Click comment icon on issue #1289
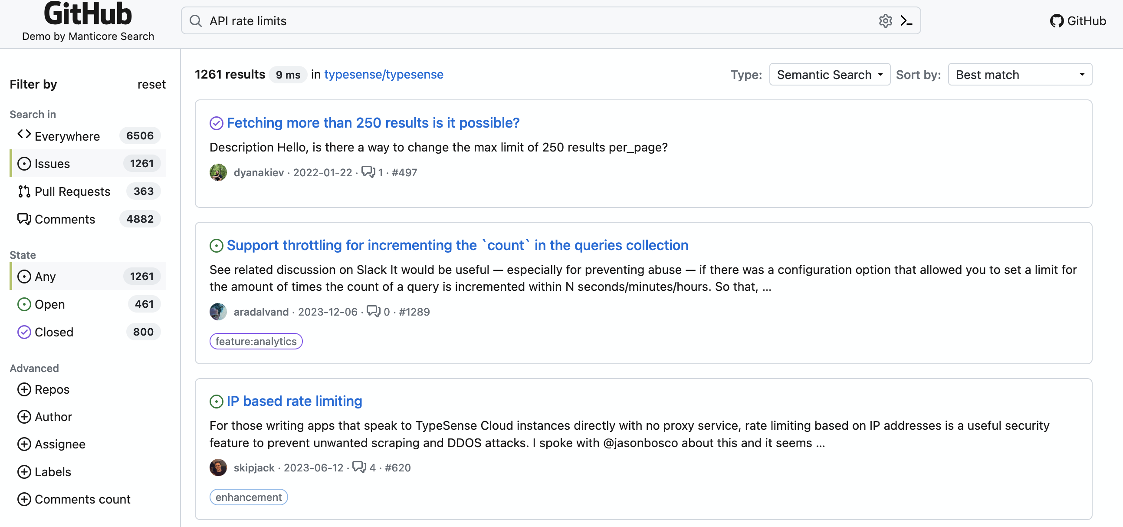This screenshot has width=1123, height=527. [x=374, y=311]
